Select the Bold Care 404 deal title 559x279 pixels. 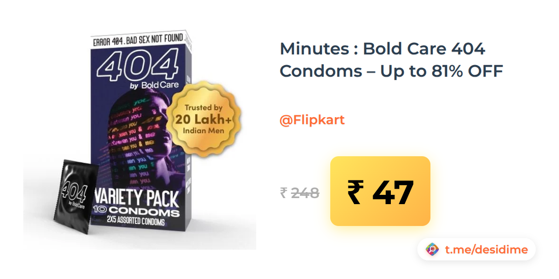point(391,60)
